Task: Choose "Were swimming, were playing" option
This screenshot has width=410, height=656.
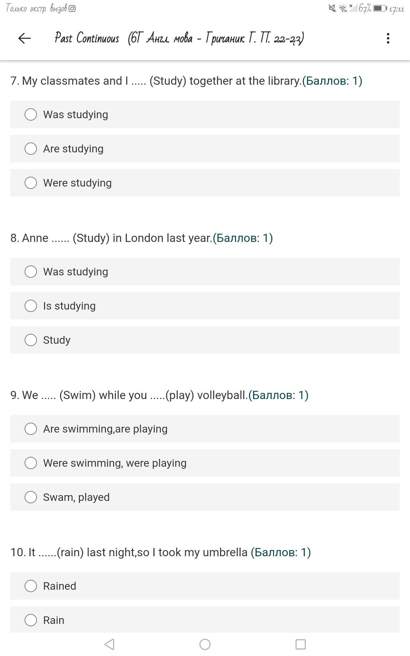Action: click(31, 463)
